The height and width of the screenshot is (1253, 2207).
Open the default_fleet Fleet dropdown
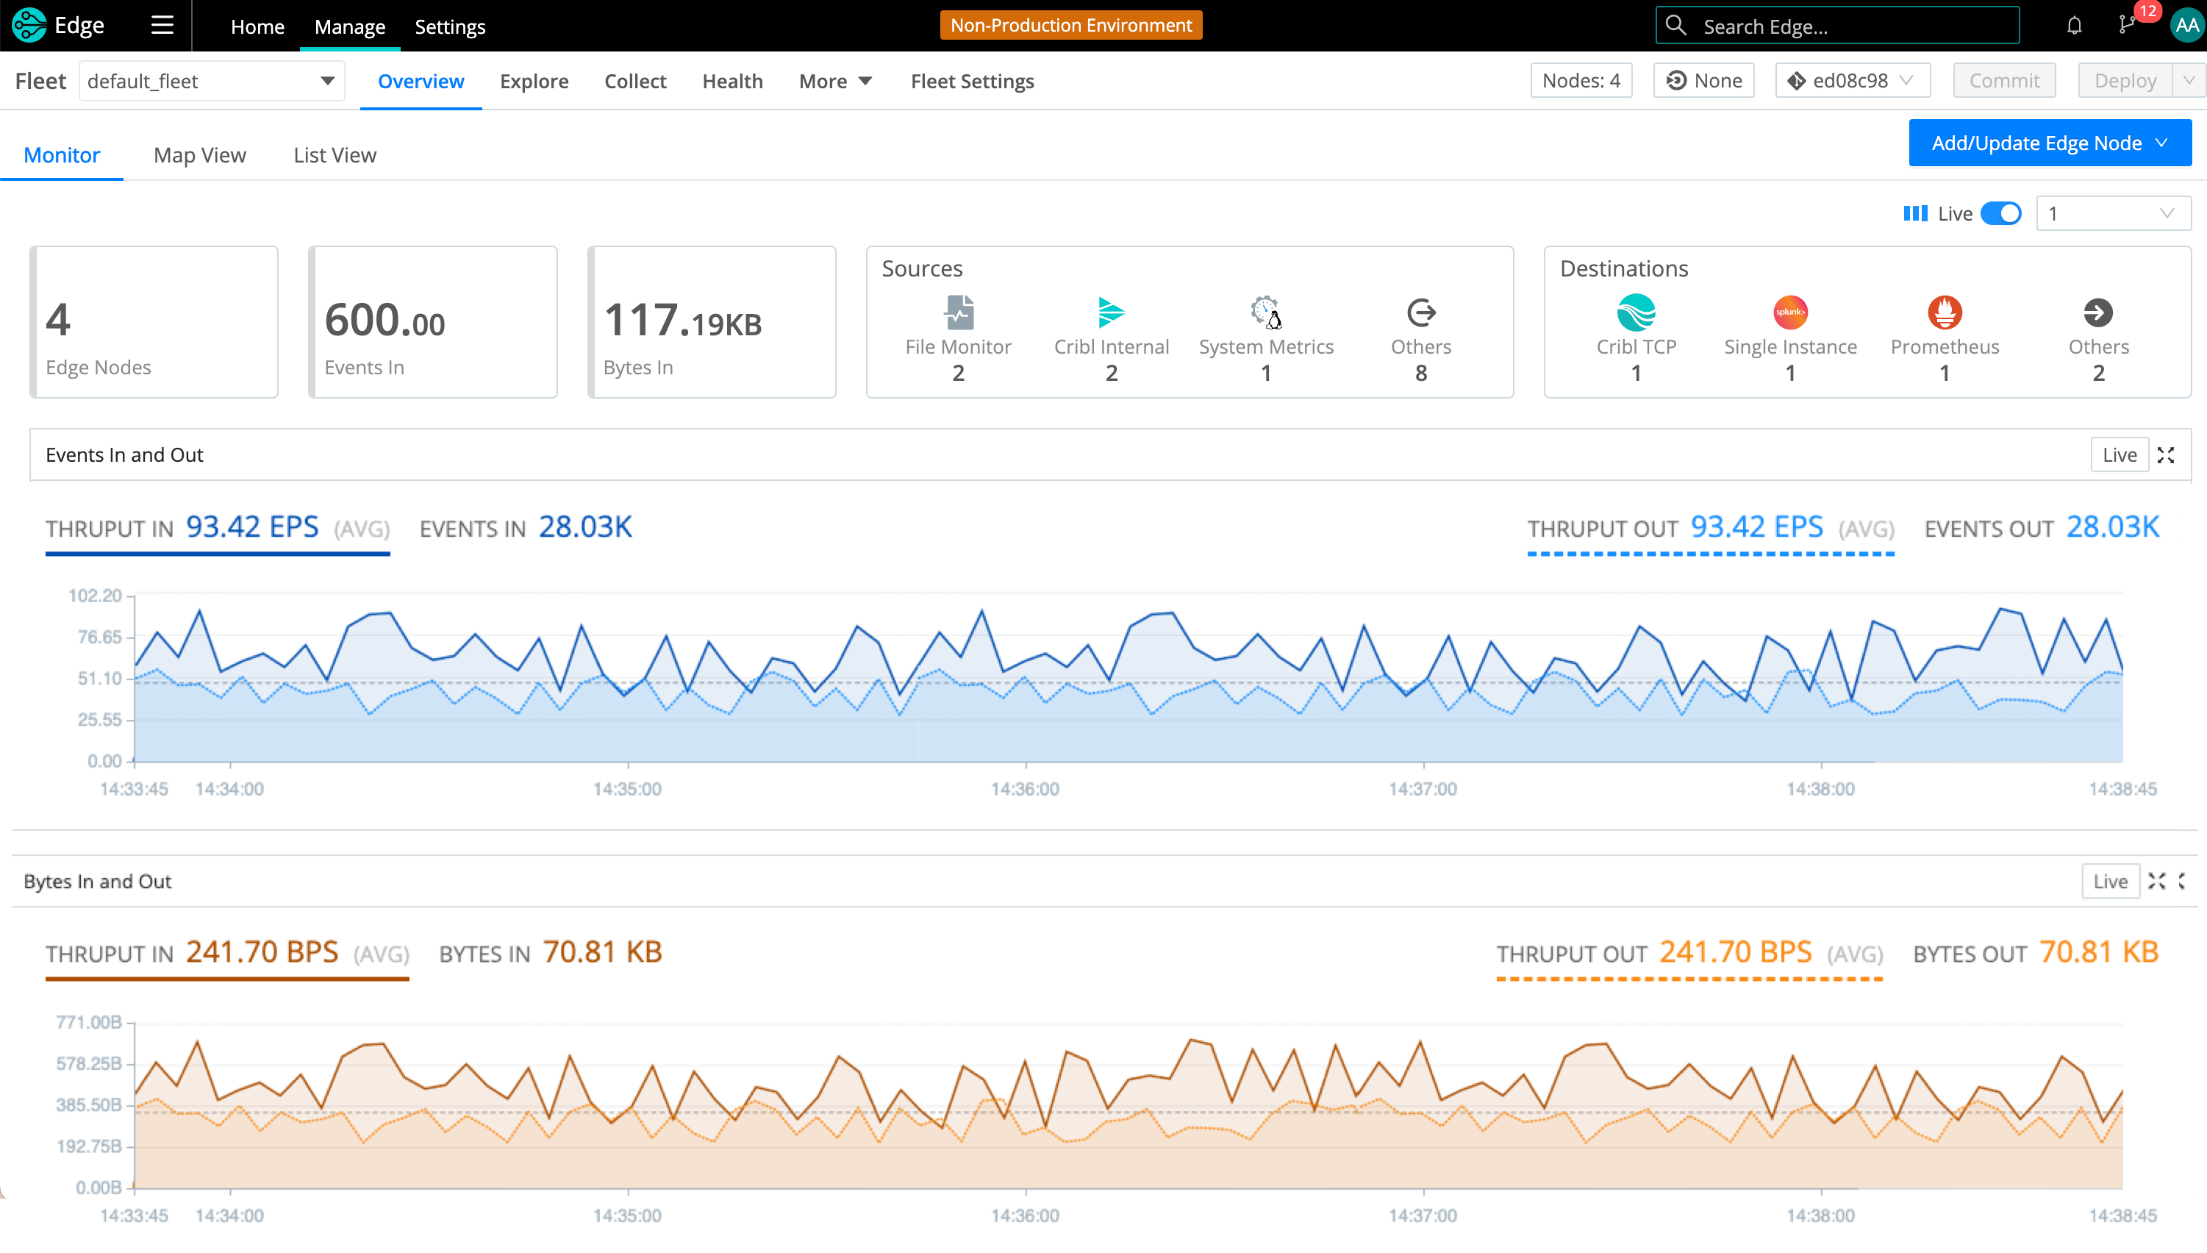click(212, 81)
